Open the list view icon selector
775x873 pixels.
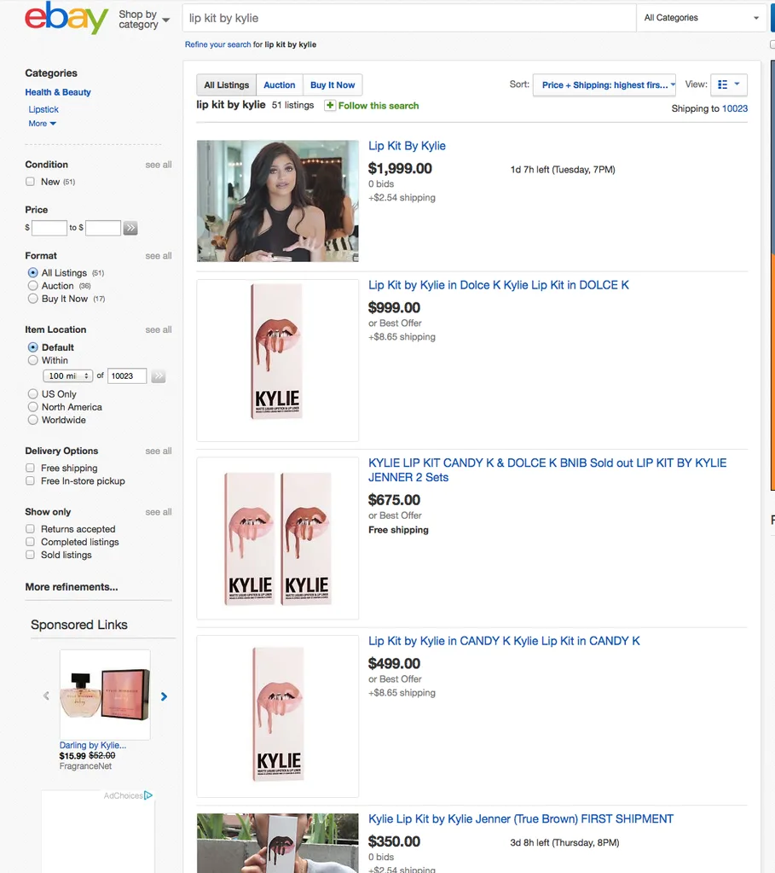(728, 84)
